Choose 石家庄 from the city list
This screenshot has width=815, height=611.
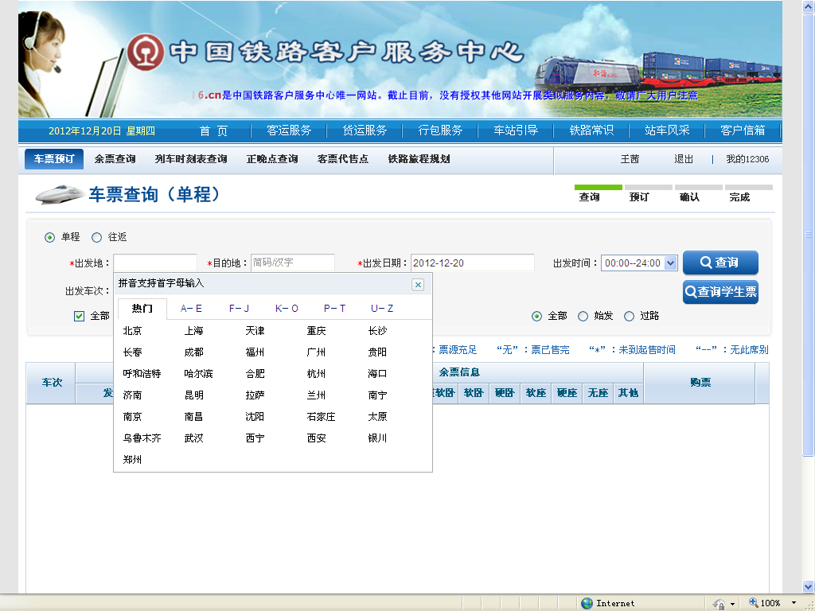coord(322,417)
